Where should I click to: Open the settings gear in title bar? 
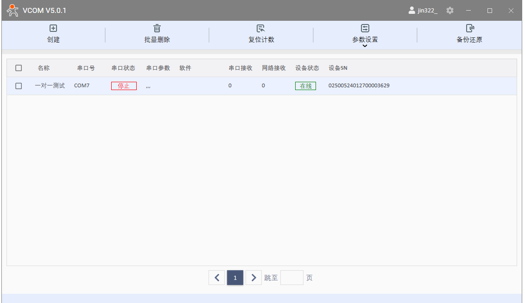click(450, 10)
